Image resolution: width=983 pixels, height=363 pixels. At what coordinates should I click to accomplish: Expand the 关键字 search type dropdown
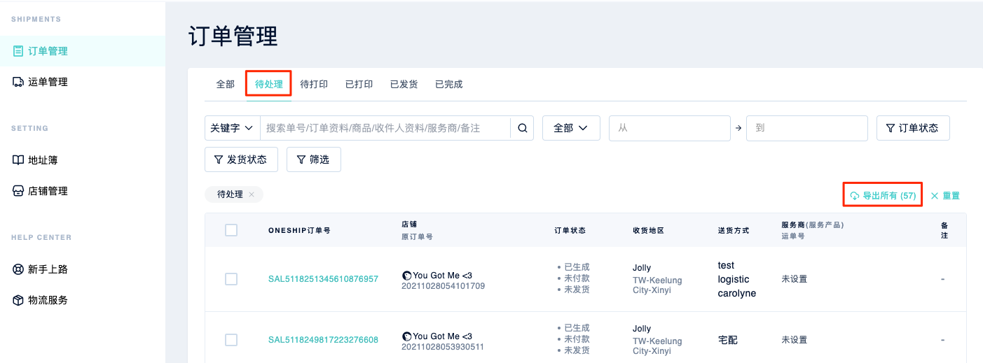point(232,128)
